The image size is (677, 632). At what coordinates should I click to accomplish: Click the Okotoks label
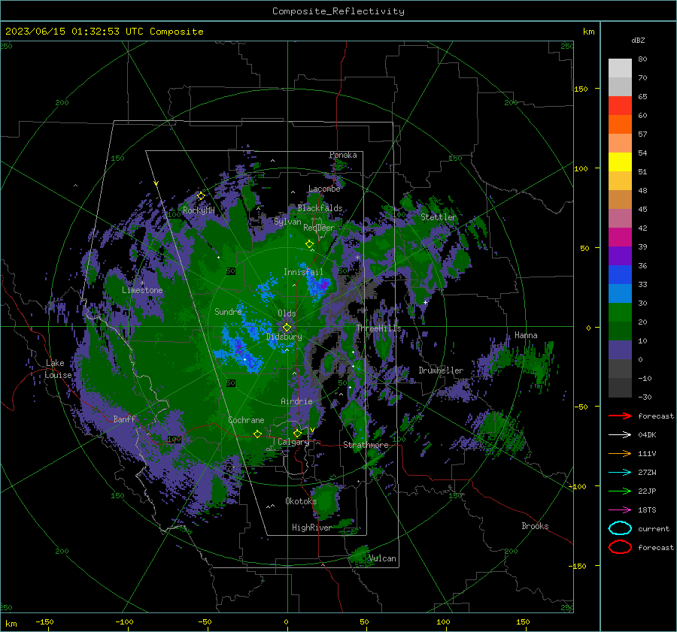[301, 500]
